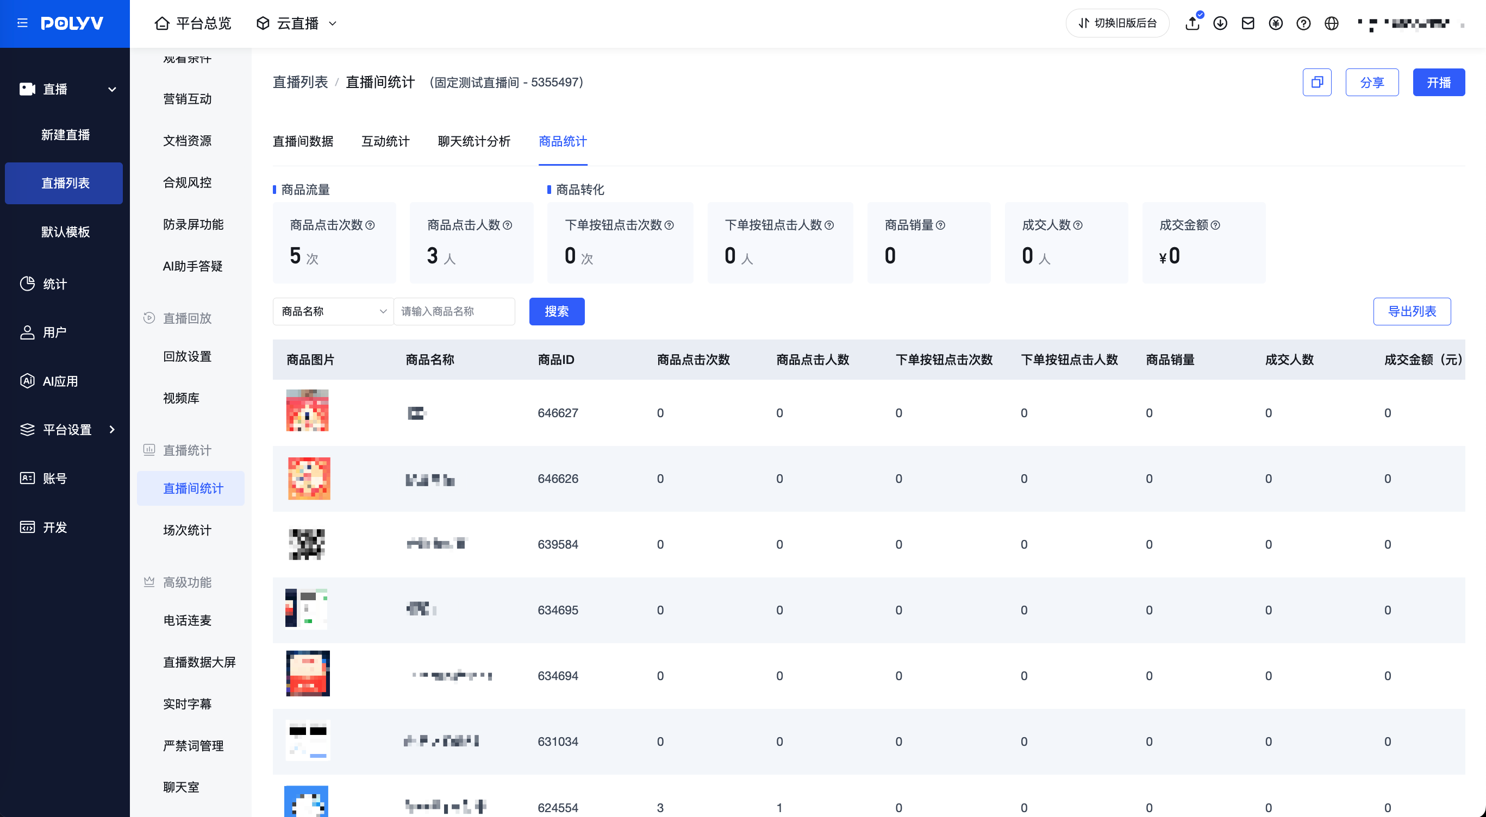
Task: Open product image thumbnail for ID 646626
Action: click(309, 479)
